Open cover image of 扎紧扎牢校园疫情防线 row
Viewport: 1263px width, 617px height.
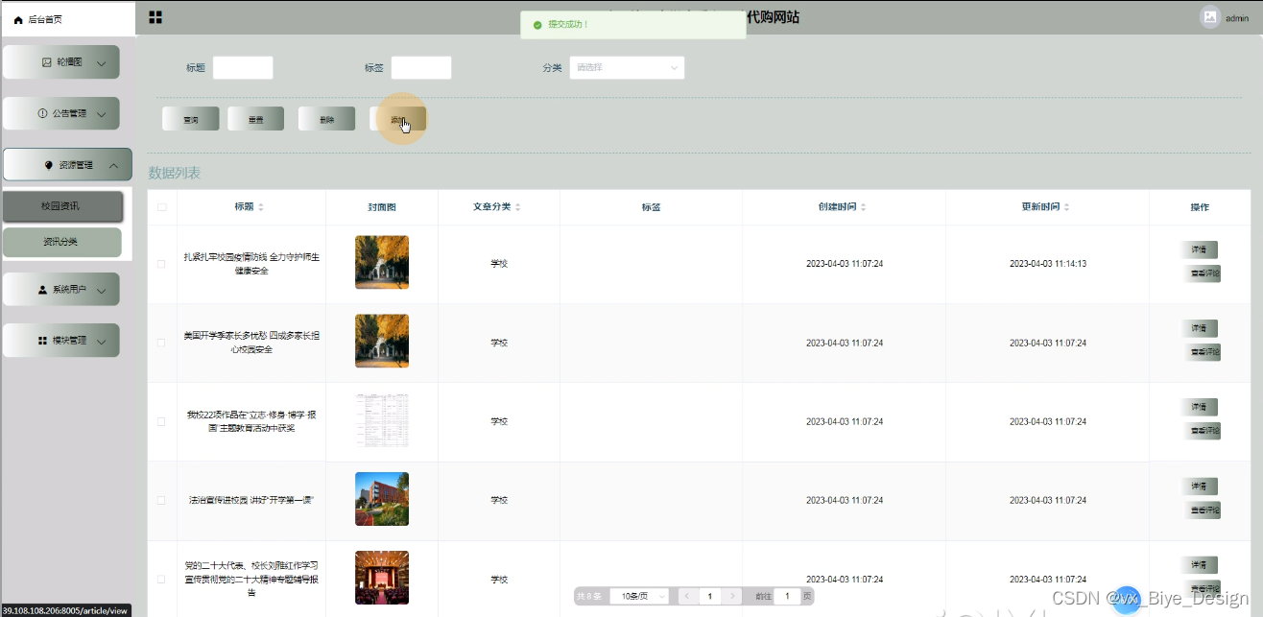click(382, 262)
